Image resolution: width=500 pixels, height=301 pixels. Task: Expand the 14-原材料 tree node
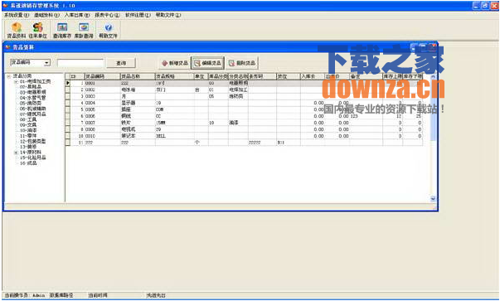[x=16, y=153]
